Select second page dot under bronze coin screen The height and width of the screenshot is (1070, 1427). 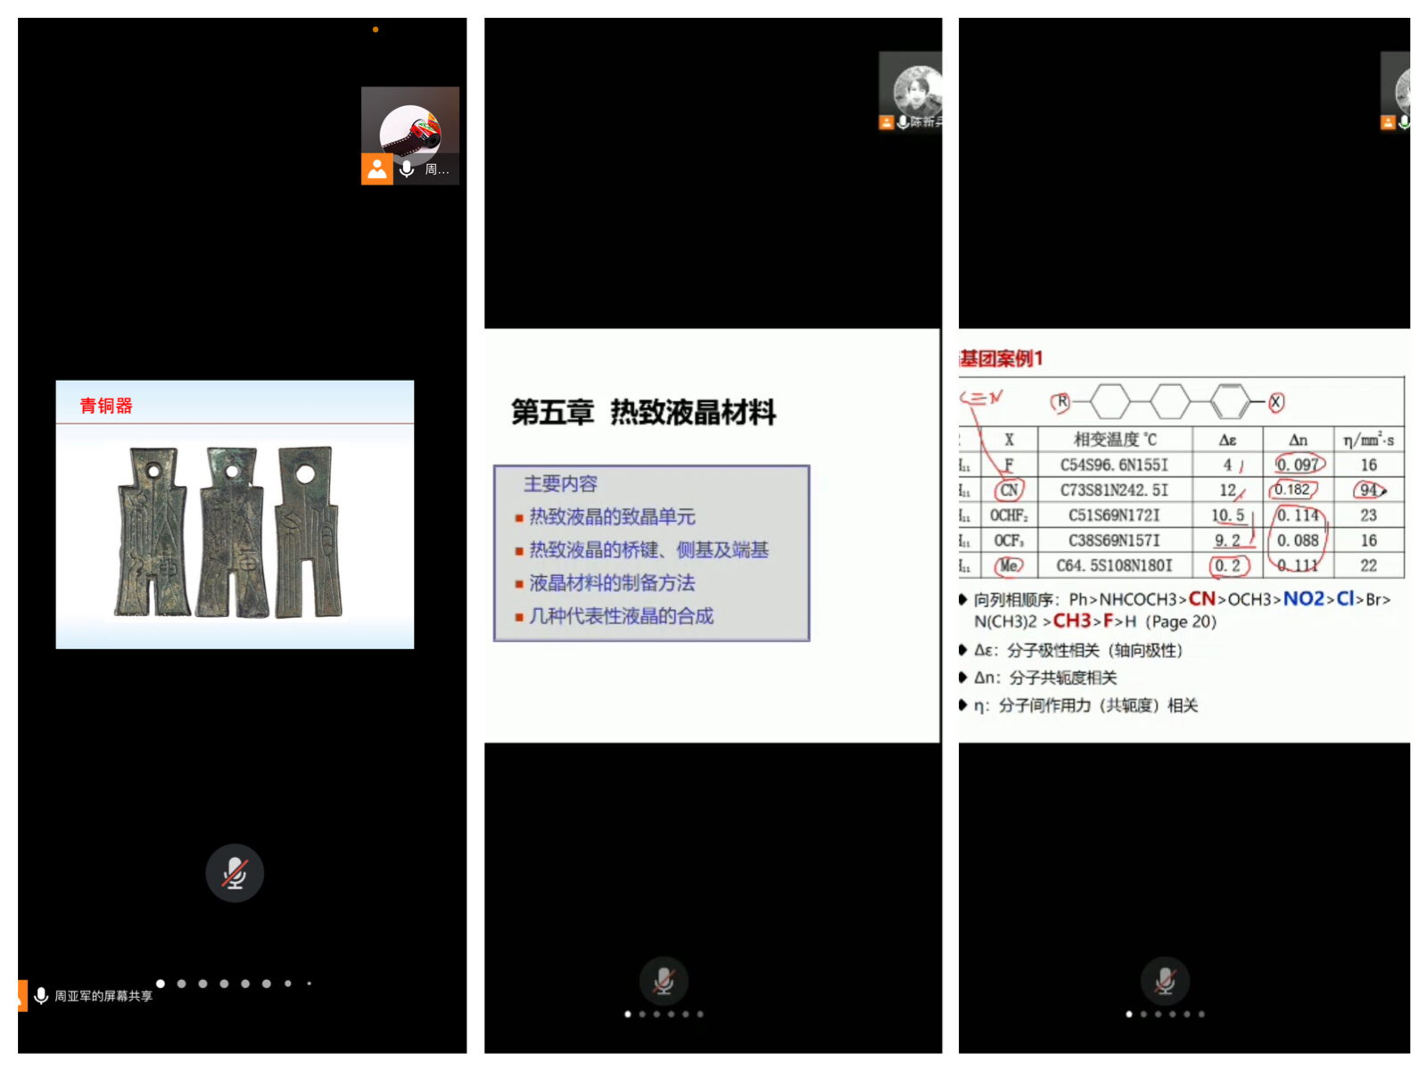click(182, 984)
